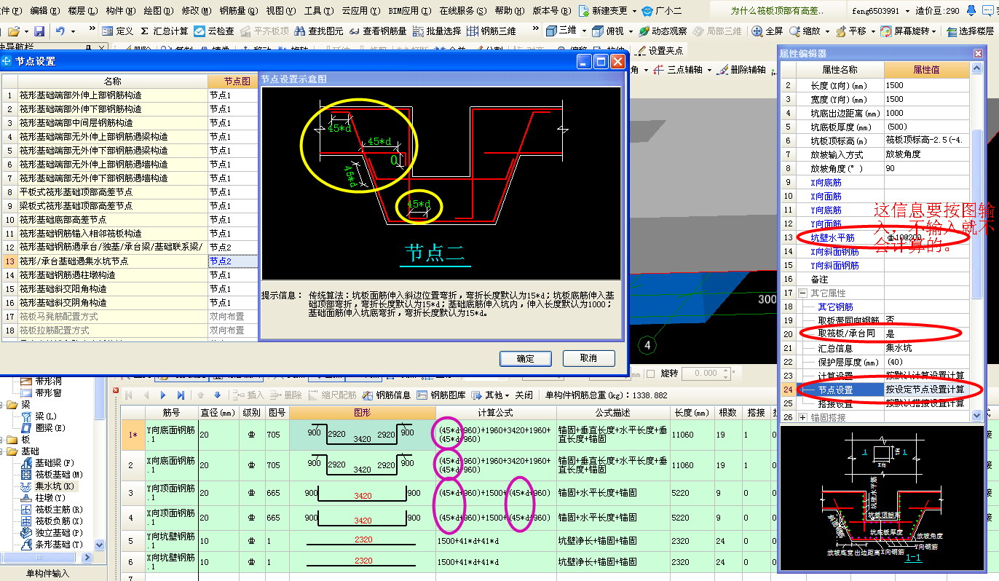Close the rebar table red X icon

(x=115, y=390)
